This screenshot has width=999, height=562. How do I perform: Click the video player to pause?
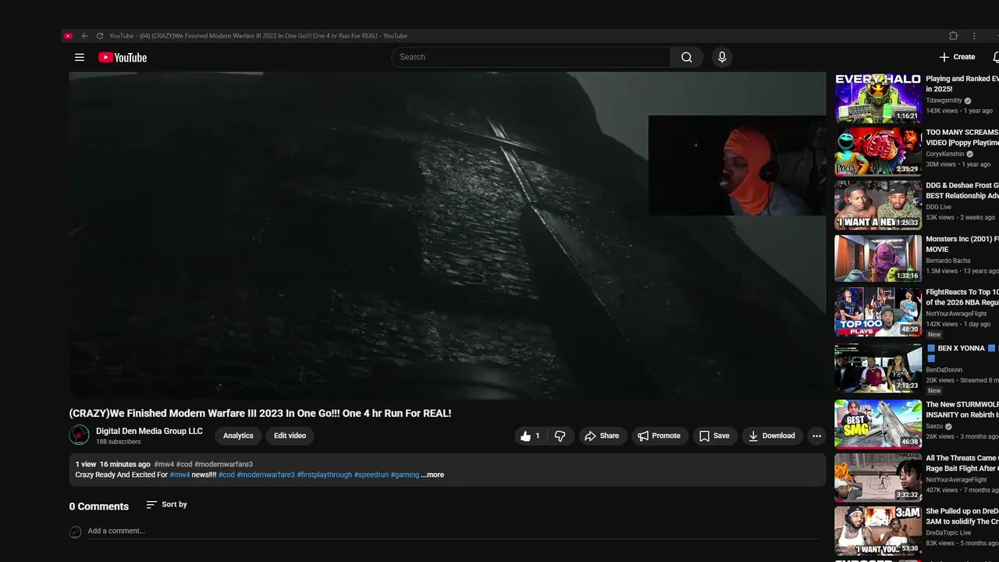click(447, 236)
